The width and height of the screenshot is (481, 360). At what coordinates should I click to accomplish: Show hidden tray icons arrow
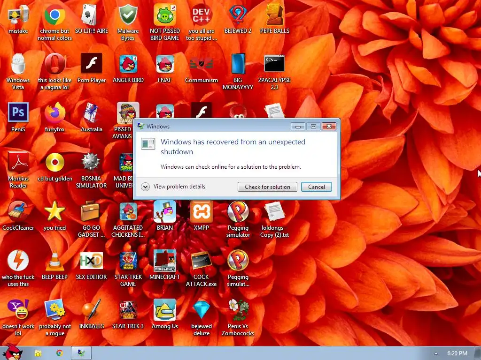(435, 353)
